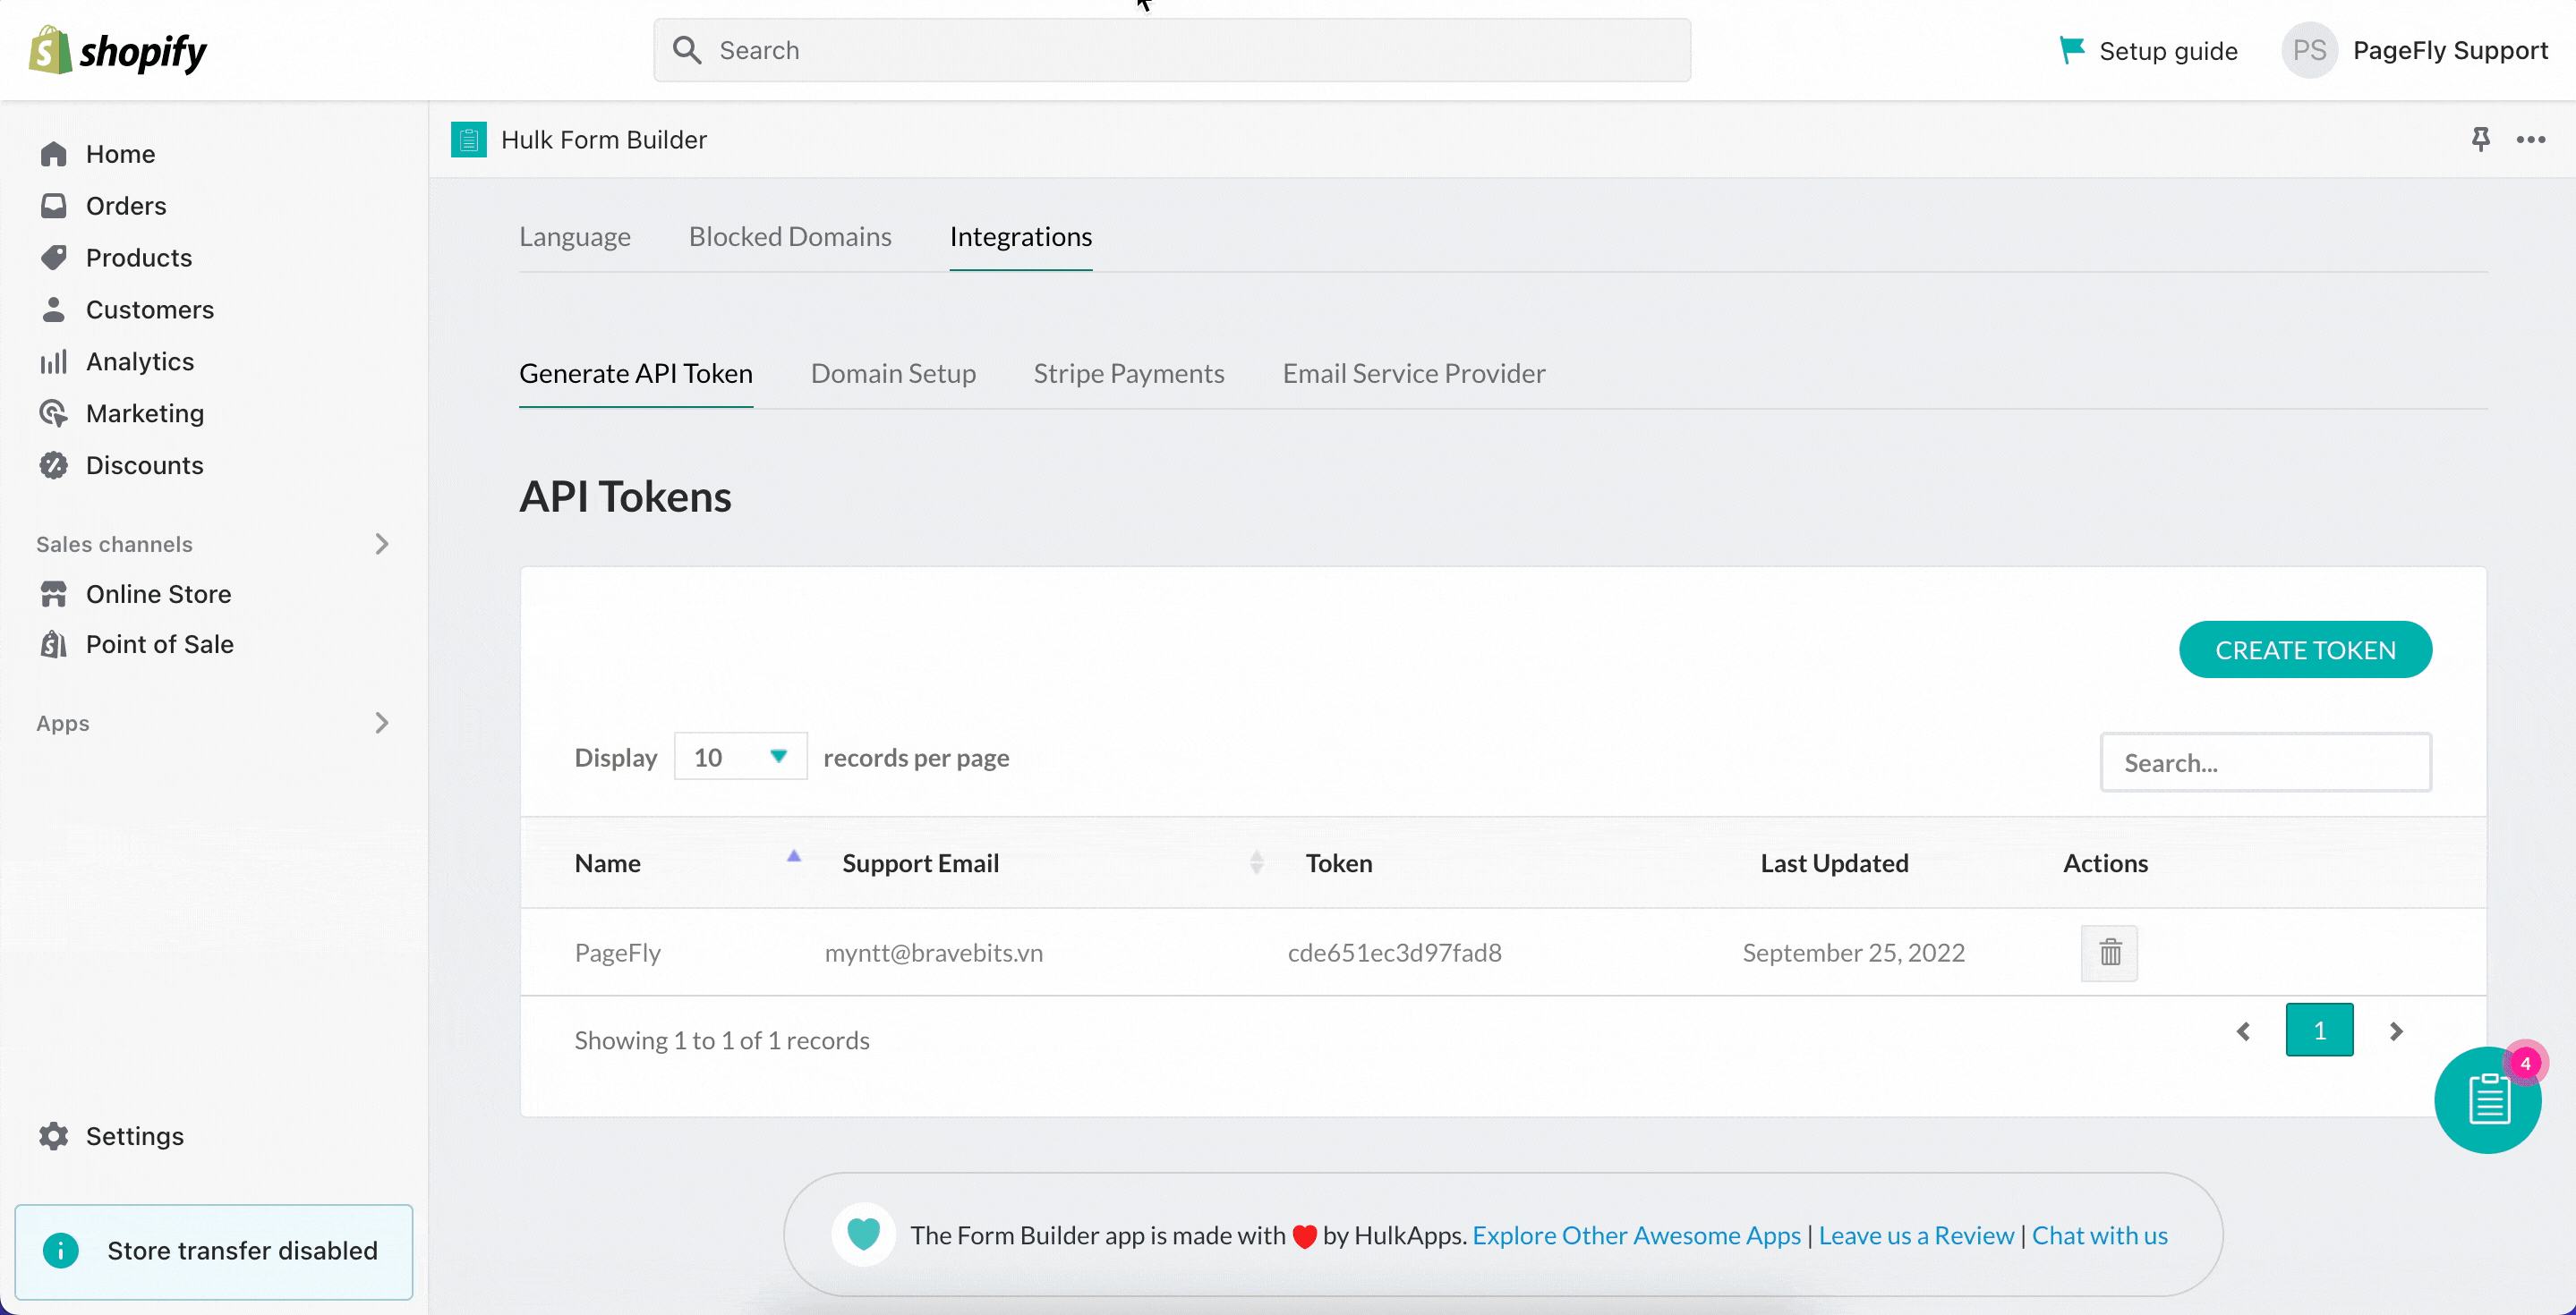Go to next page of token records
Viewport: 2576px width, 1315px height.
pos(2396,1031)
